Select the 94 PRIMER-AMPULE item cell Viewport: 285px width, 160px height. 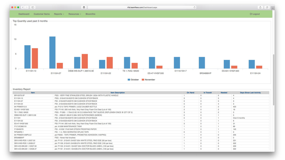33,135
